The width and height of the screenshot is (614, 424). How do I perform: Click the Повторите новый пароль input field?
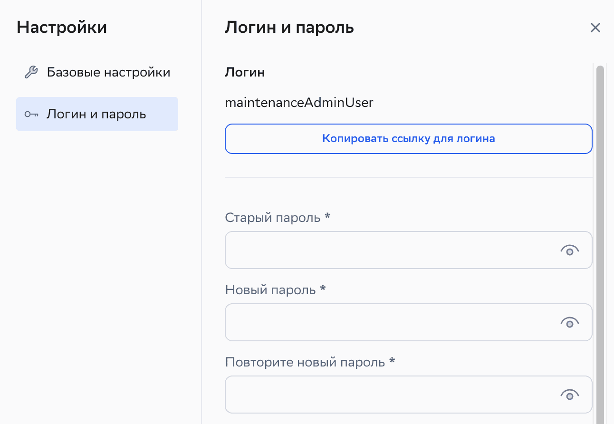pos(380,395)
